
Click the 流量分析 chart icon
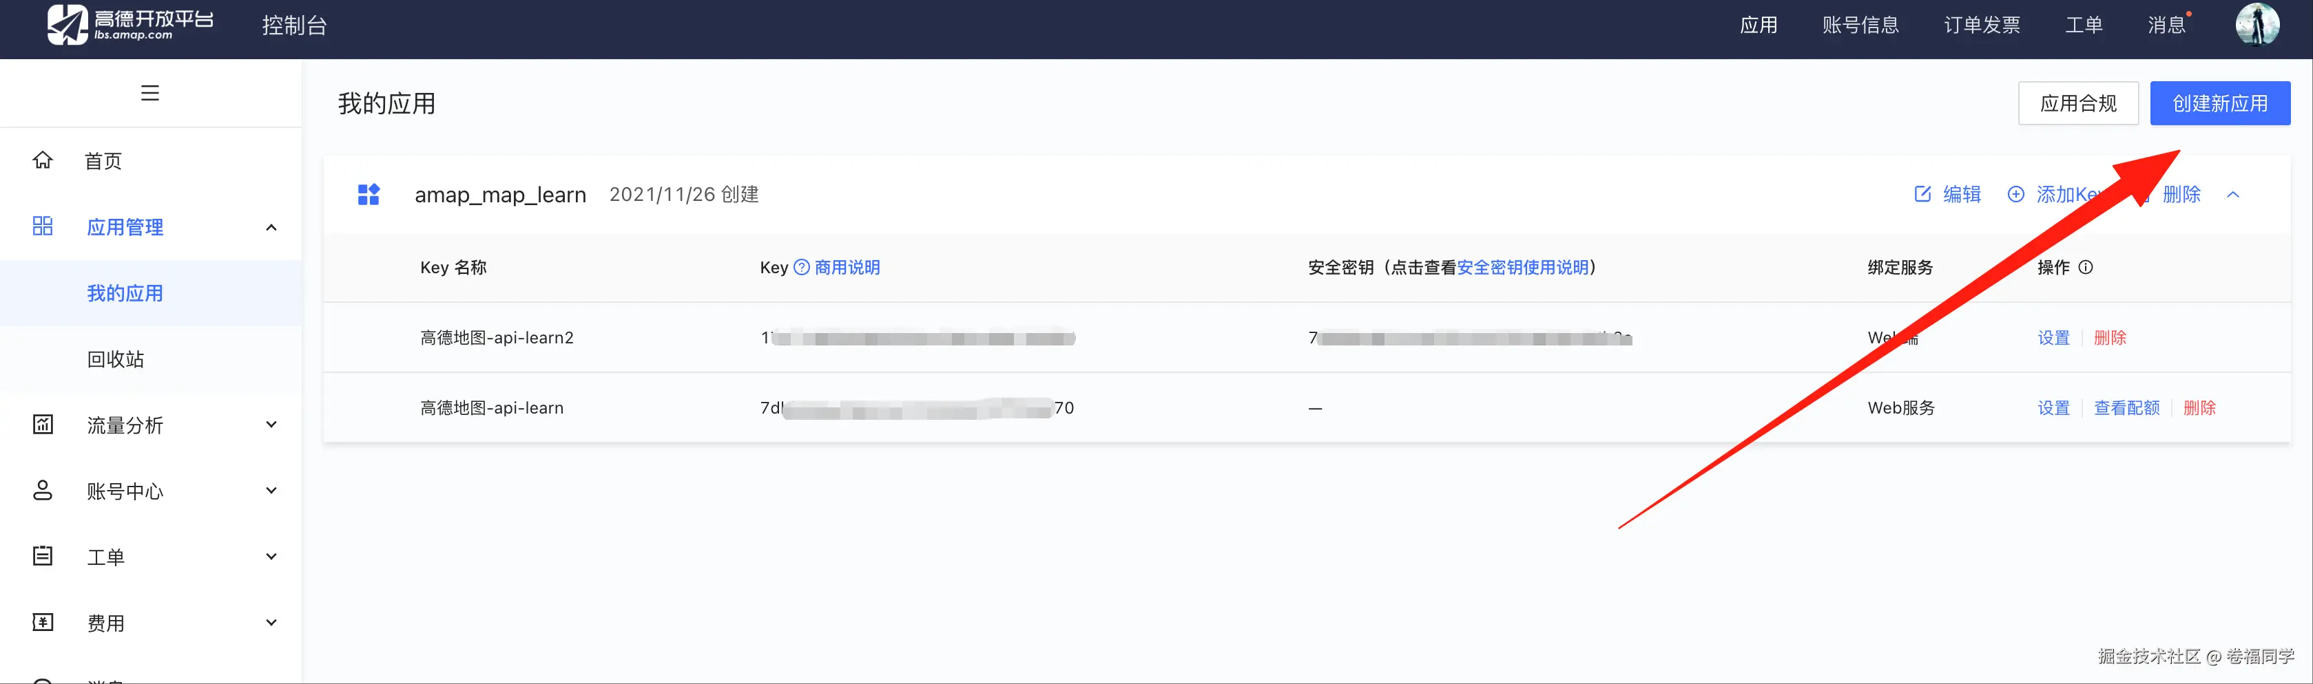(x=42, y=424)
